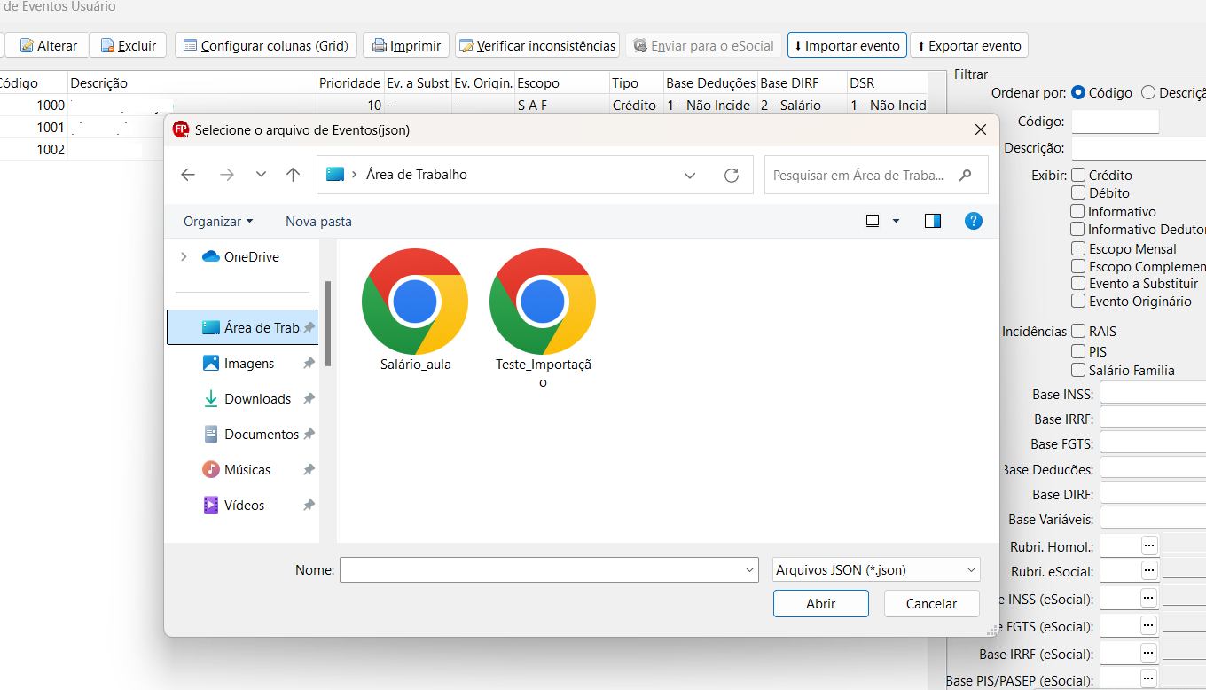
Task: Refresh the Área de Trabalho folder
Action: pyautogui.click(x=732, y=175)
